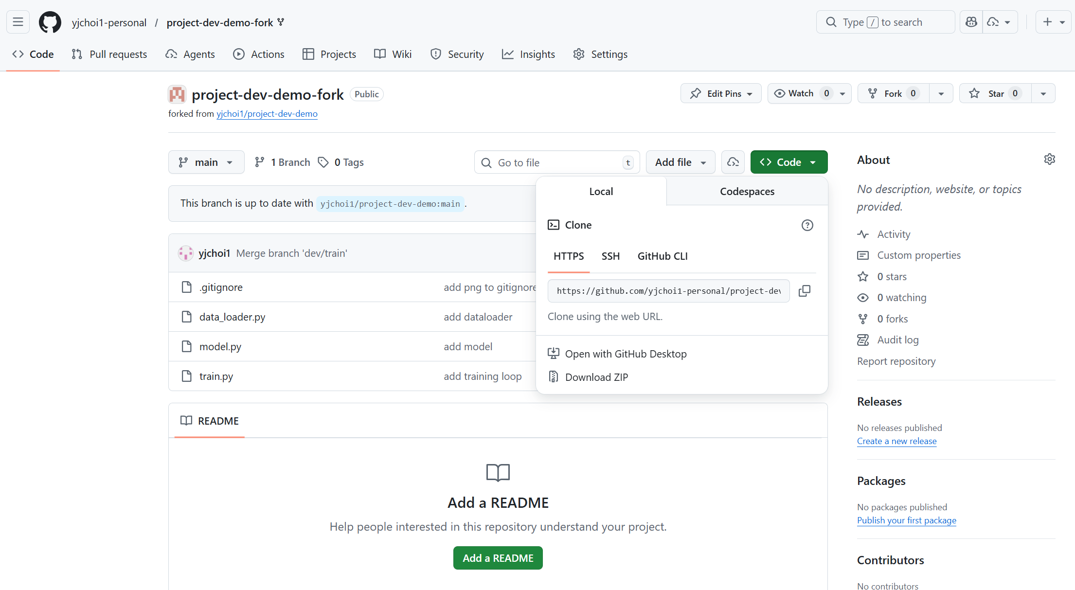
Task: Switch to the Codespaces tab
Action: tap(747, 192)
